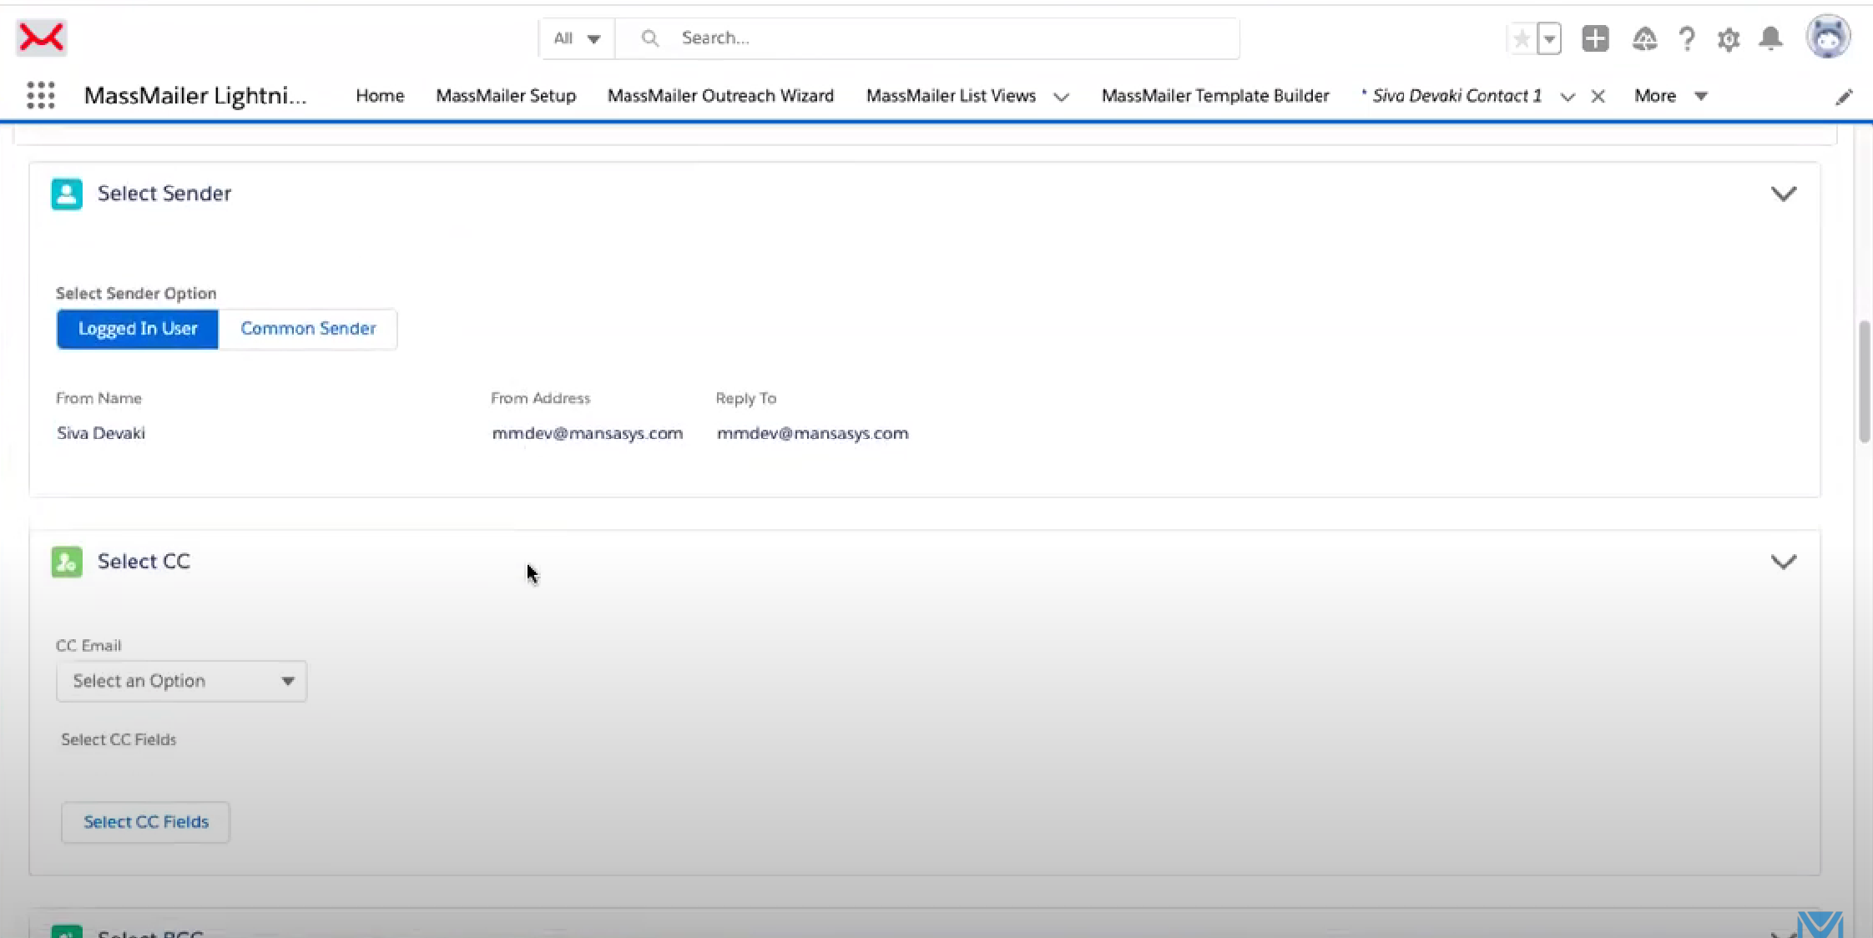Click the Select CC Fields button
Viewport: 1873px width, 938px height.
(x=146, y=822)
